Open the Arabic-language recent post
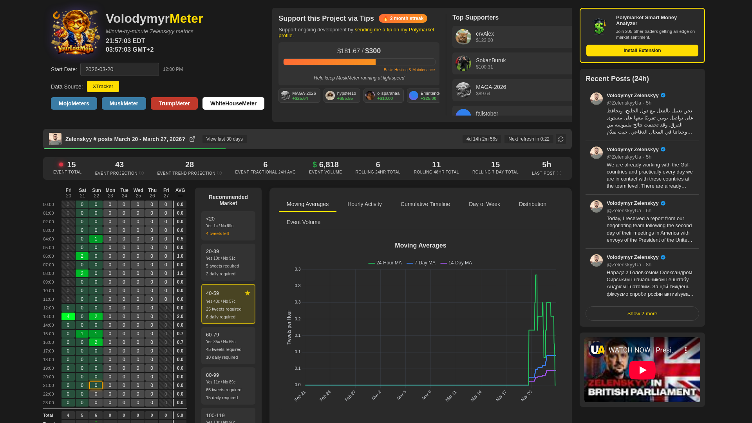Image resolution: width=752 pixels, height=423 pixels. (x=642, y=114)
